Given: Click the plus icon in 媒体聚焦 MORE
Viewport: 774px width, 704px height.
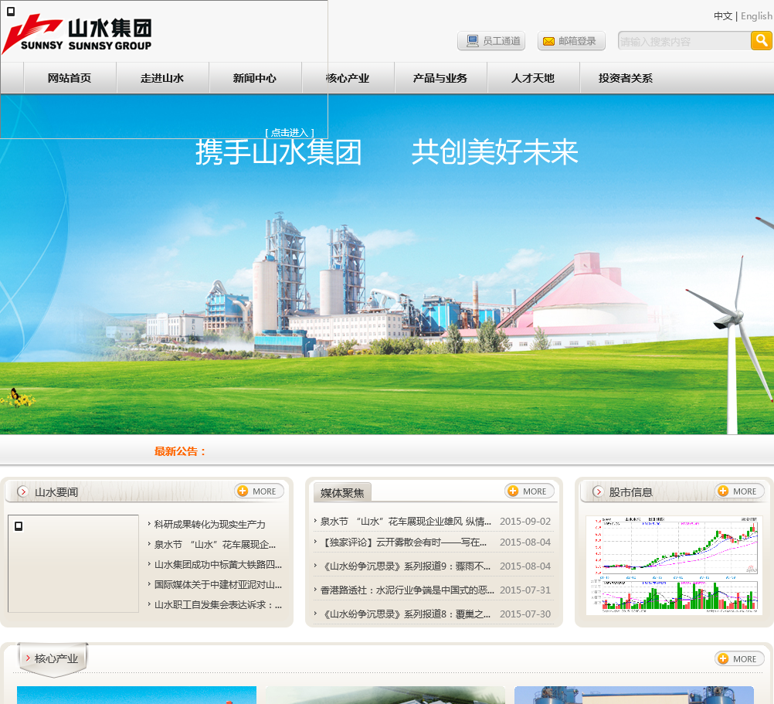Looking at the screenshot, I should (x=513, y=491).
